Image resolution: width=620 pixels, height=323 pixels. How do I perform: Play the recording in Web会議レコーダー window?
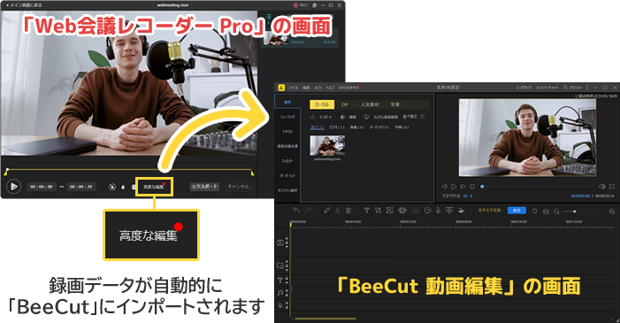[x=14, y=186]
